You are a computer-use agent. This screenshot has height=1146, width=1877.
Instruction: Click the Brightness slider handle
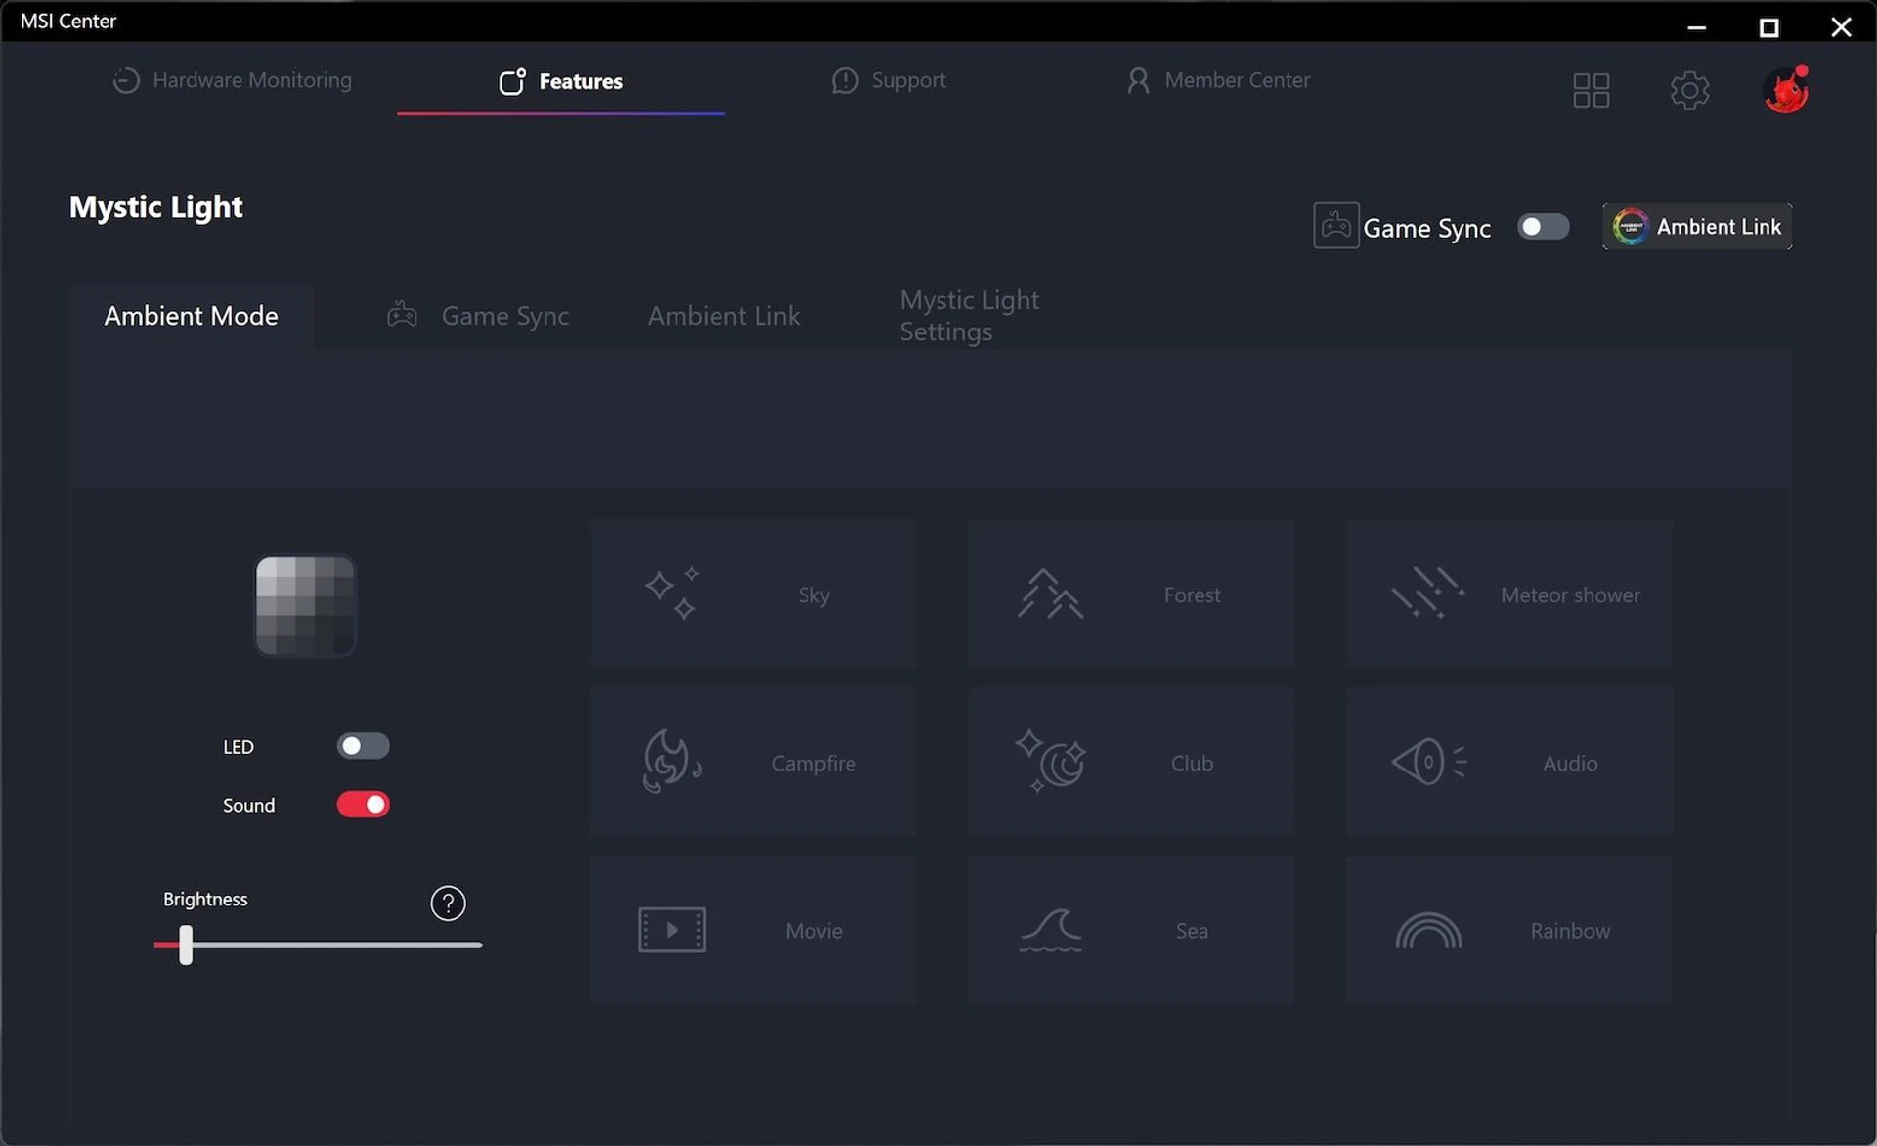point(186,946)
